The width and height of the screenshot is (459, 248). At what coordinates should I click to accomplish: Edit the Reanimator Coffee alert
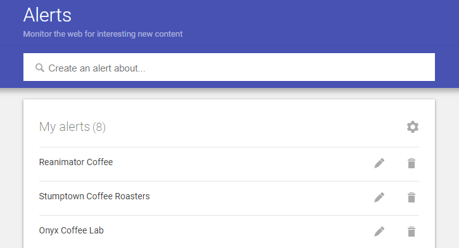point(379,163)
